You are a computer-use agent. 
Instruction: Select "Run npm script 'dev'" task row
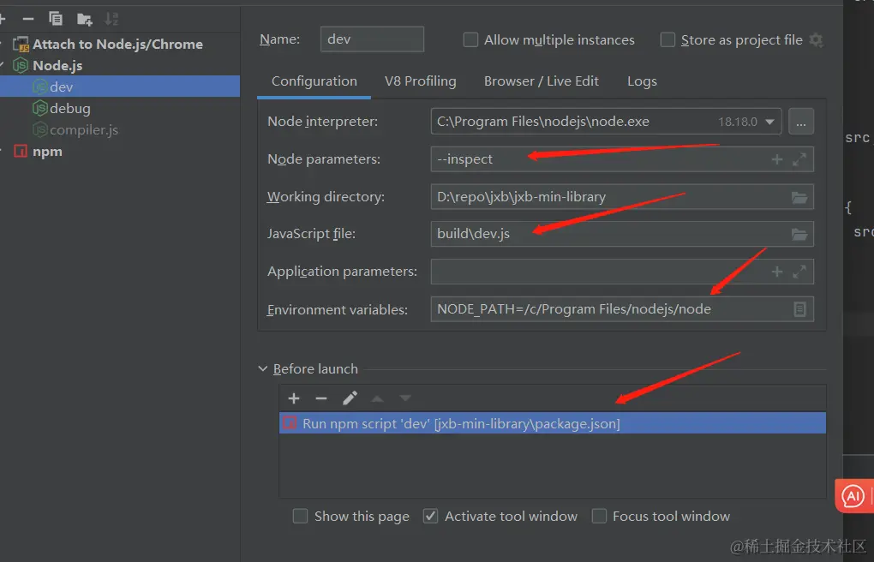pos(553,424)
